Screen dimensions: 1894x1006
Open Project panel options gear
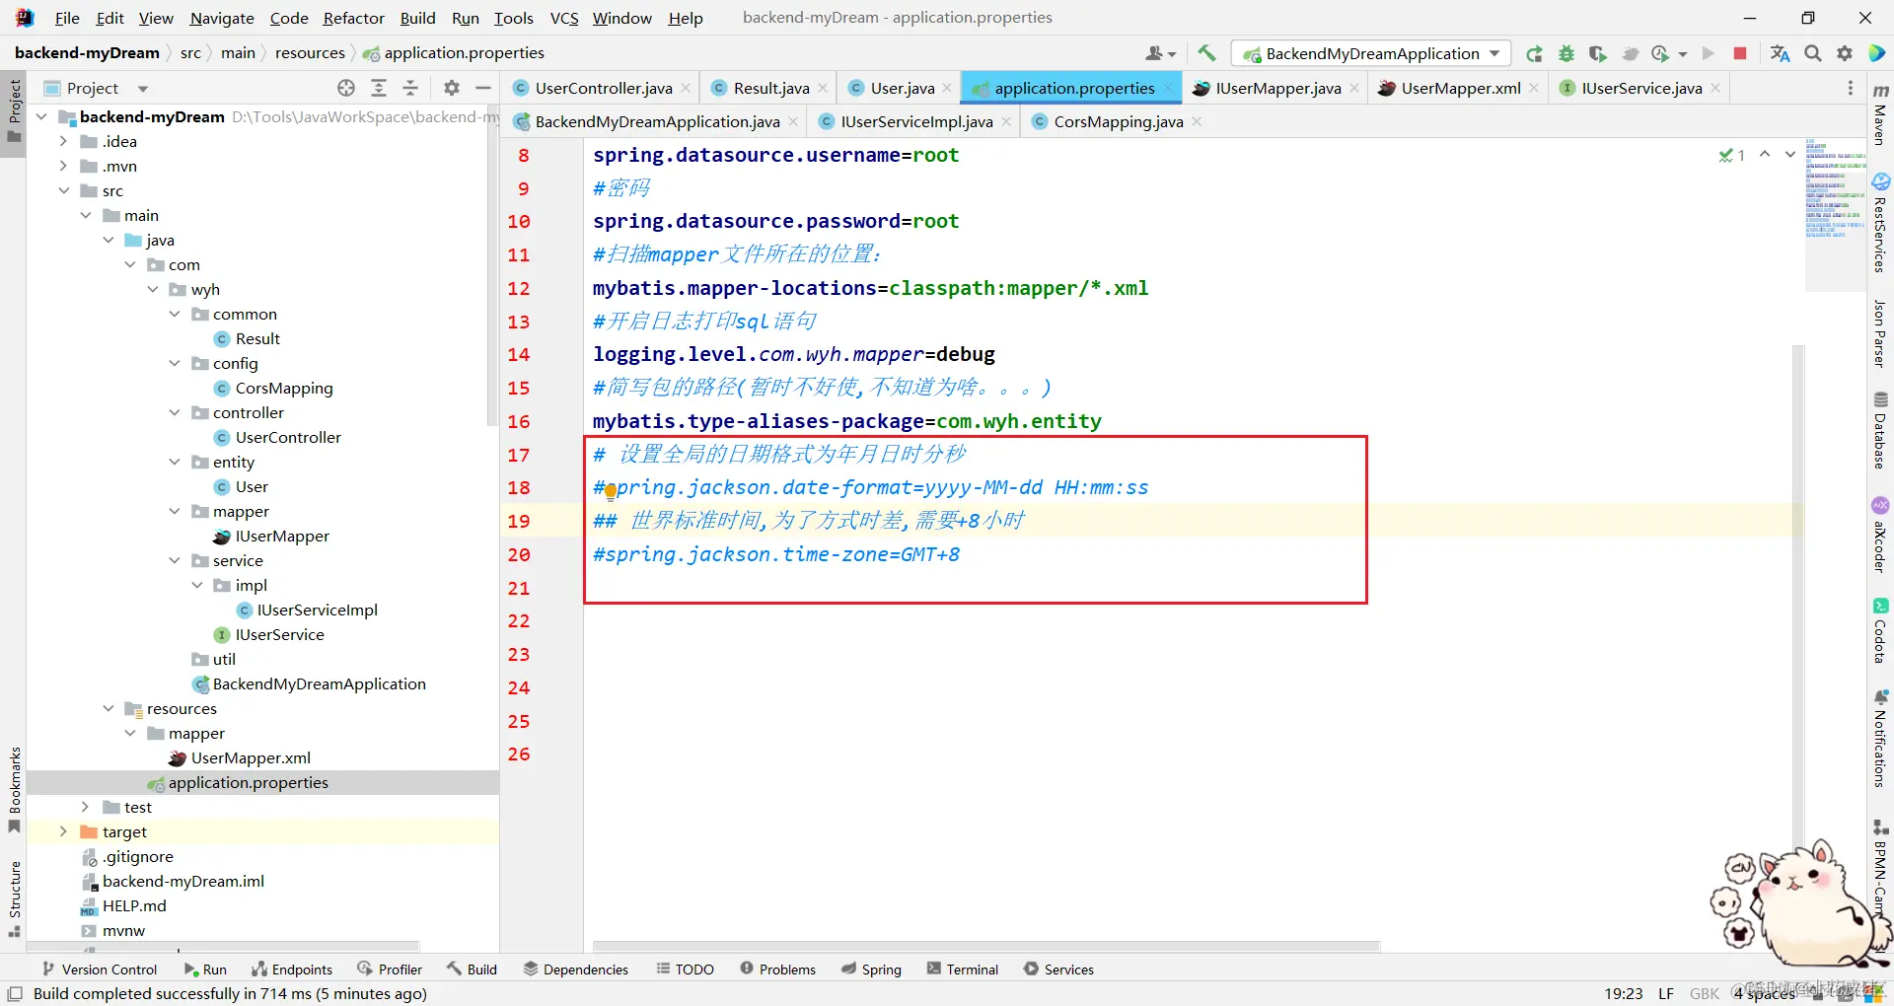[x=452, y=88]
